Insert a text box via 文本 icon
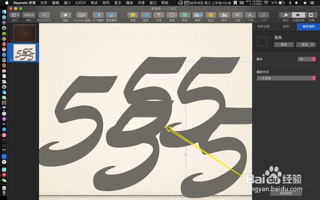 (x=159, y=15)
